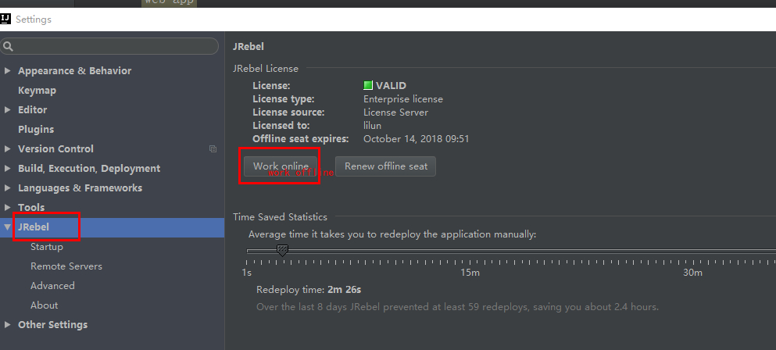Click the slider track near 30m

click(692, 251)
